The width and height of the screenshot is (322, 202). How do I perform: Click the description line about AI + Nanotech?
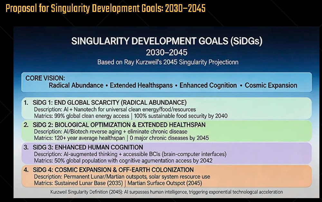115,109
